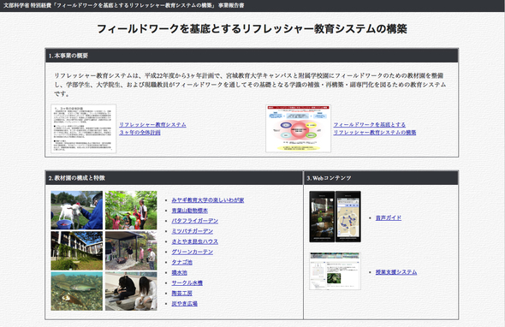Open the グリーンカーテン link
This screenshot has width=505, height=327.
[x=193, y=252]
